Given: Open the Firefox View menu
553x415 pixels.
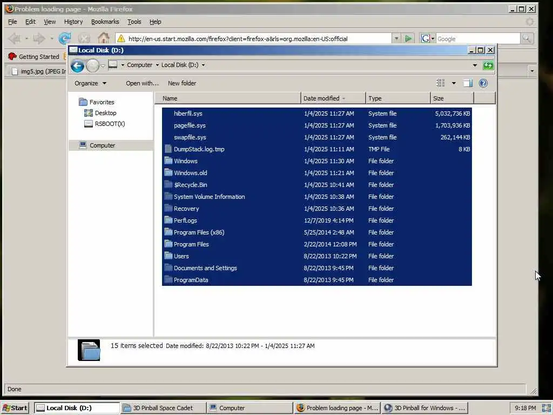Looking at the screenshot, I should coord(50,22).
